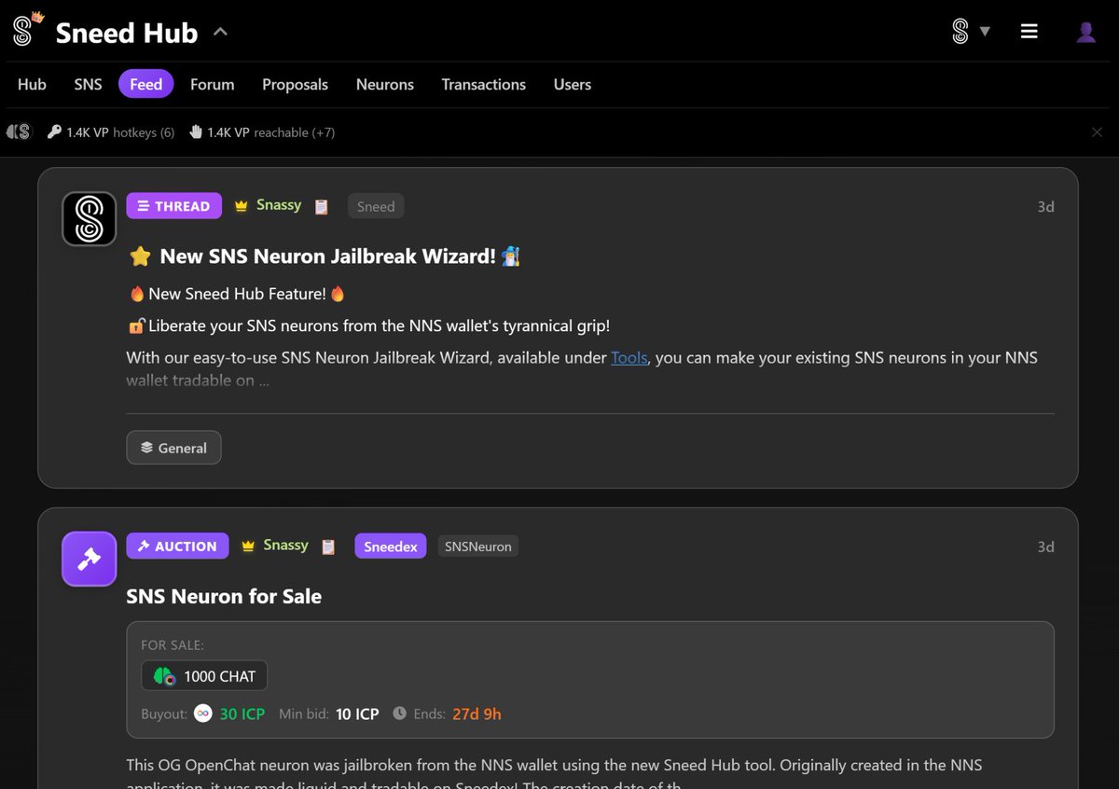Open Snassy's profile on the thread post

pyautogui.click(x=278, y=205)
